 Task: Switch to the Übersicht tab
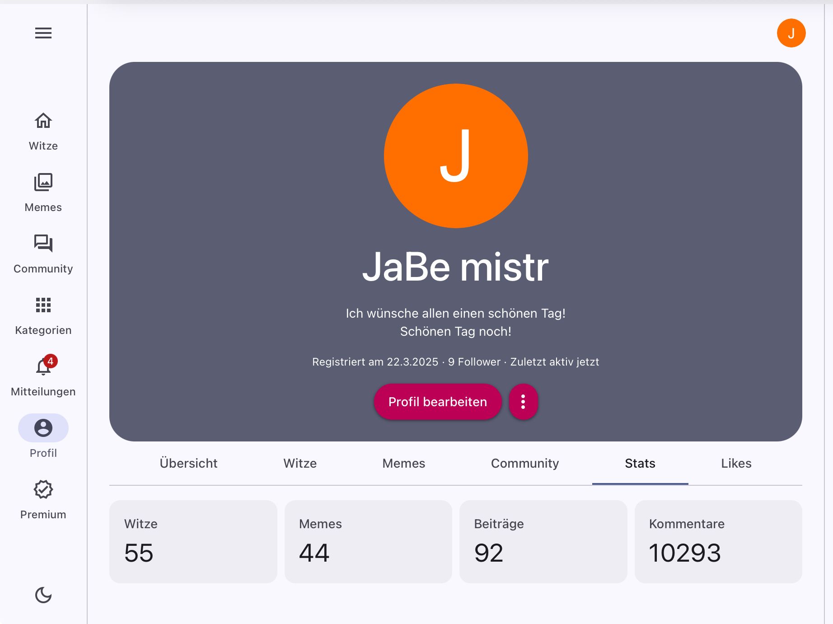coord(188,463)
